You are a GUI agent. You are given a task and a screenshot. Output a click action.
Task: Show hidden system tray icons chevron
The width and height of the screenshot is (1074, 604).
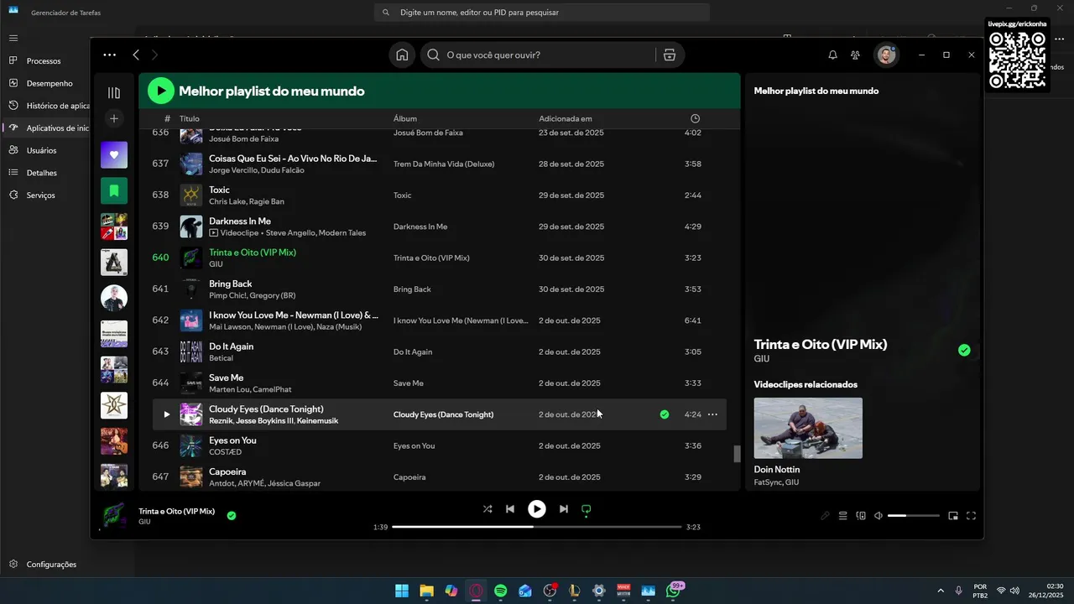[x=940, y=591]
